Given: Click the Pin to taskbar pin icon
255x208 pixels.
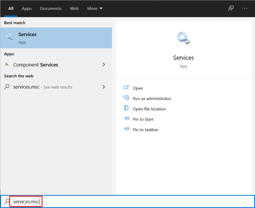Looking at the screenshot, I should coord(127,129).
